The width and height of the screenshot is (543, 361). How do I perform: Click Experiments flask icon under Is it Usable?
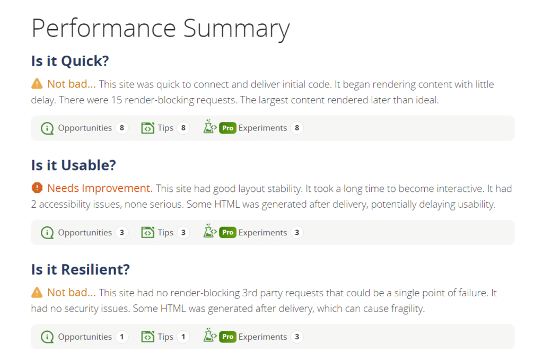(x=209, y=232)
